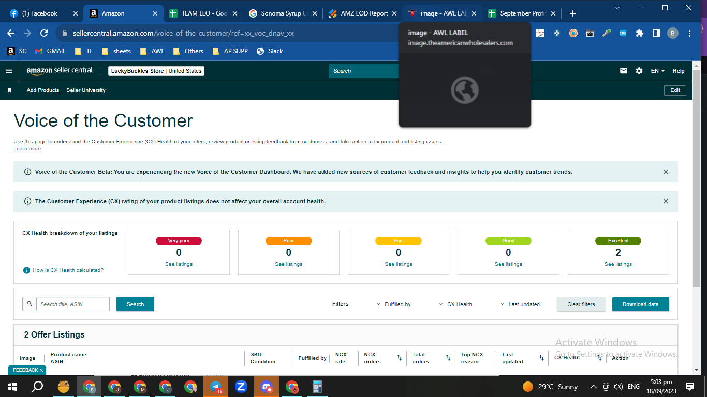The width and height of the screenshot is (707, 397).
Task: Switch to the Sonoma Syrup tab
Action: 283,13
